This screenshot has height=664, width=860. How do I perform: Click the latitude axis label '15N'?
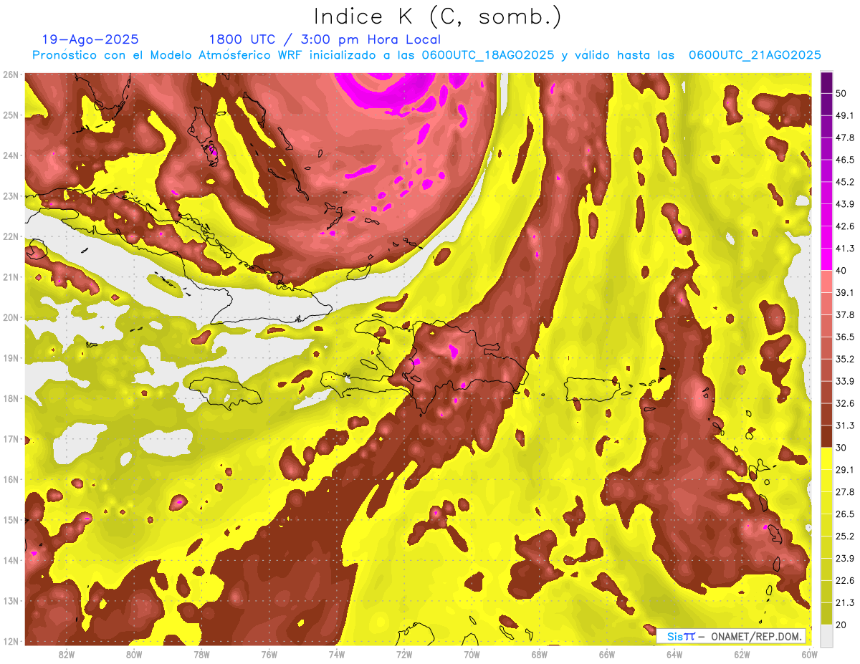pyautogui.click(x=11, y=520)
